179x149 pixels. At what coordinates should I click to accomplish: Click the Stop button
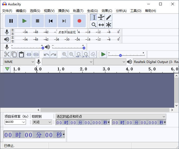[x=38, y=21]
